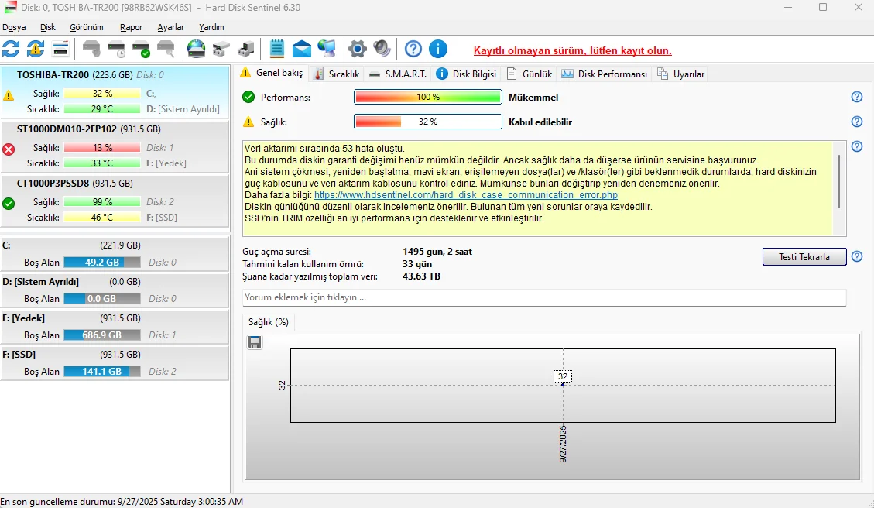The height and width of the screenshot is (508, 874).
Task: Click the blue refresh arrows icon
Action: (x=11, y=49)
